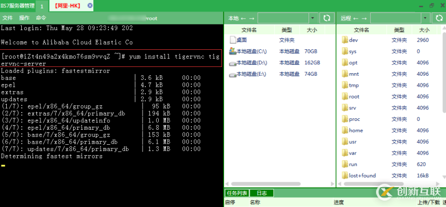Open the 文件 menu
The width and height of the screenshot is (446, 207).
point(7,18)
